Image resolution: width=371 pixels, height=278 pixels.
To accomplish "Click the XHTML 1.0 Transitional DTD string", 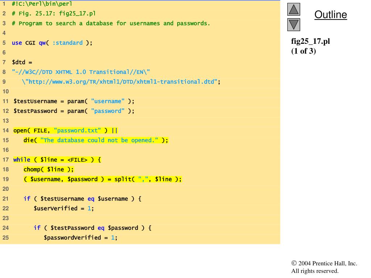I will coord(81,72).
